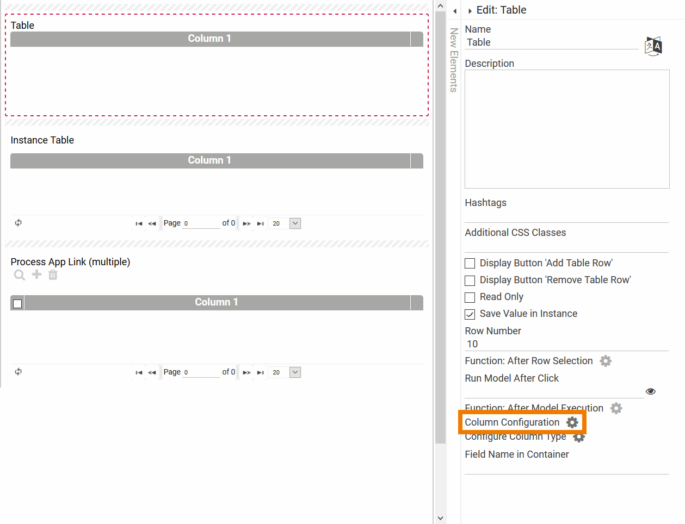Enable Display Button 'Add Table Row'

click(x=470, y=264)
